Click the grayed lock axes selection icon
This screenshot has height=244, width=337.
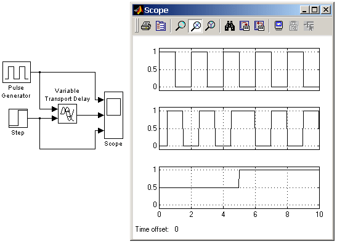[294, 26]
